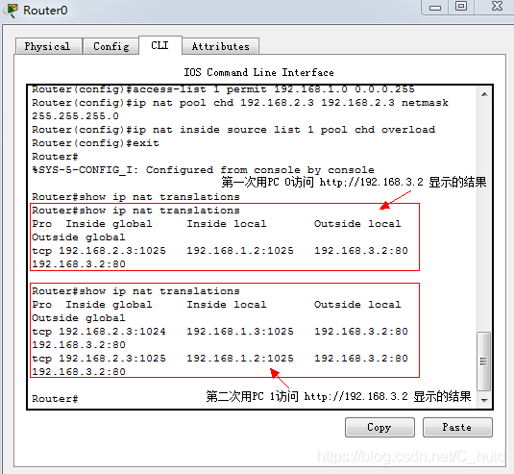Click the Router0 window icon

point(11,11)
